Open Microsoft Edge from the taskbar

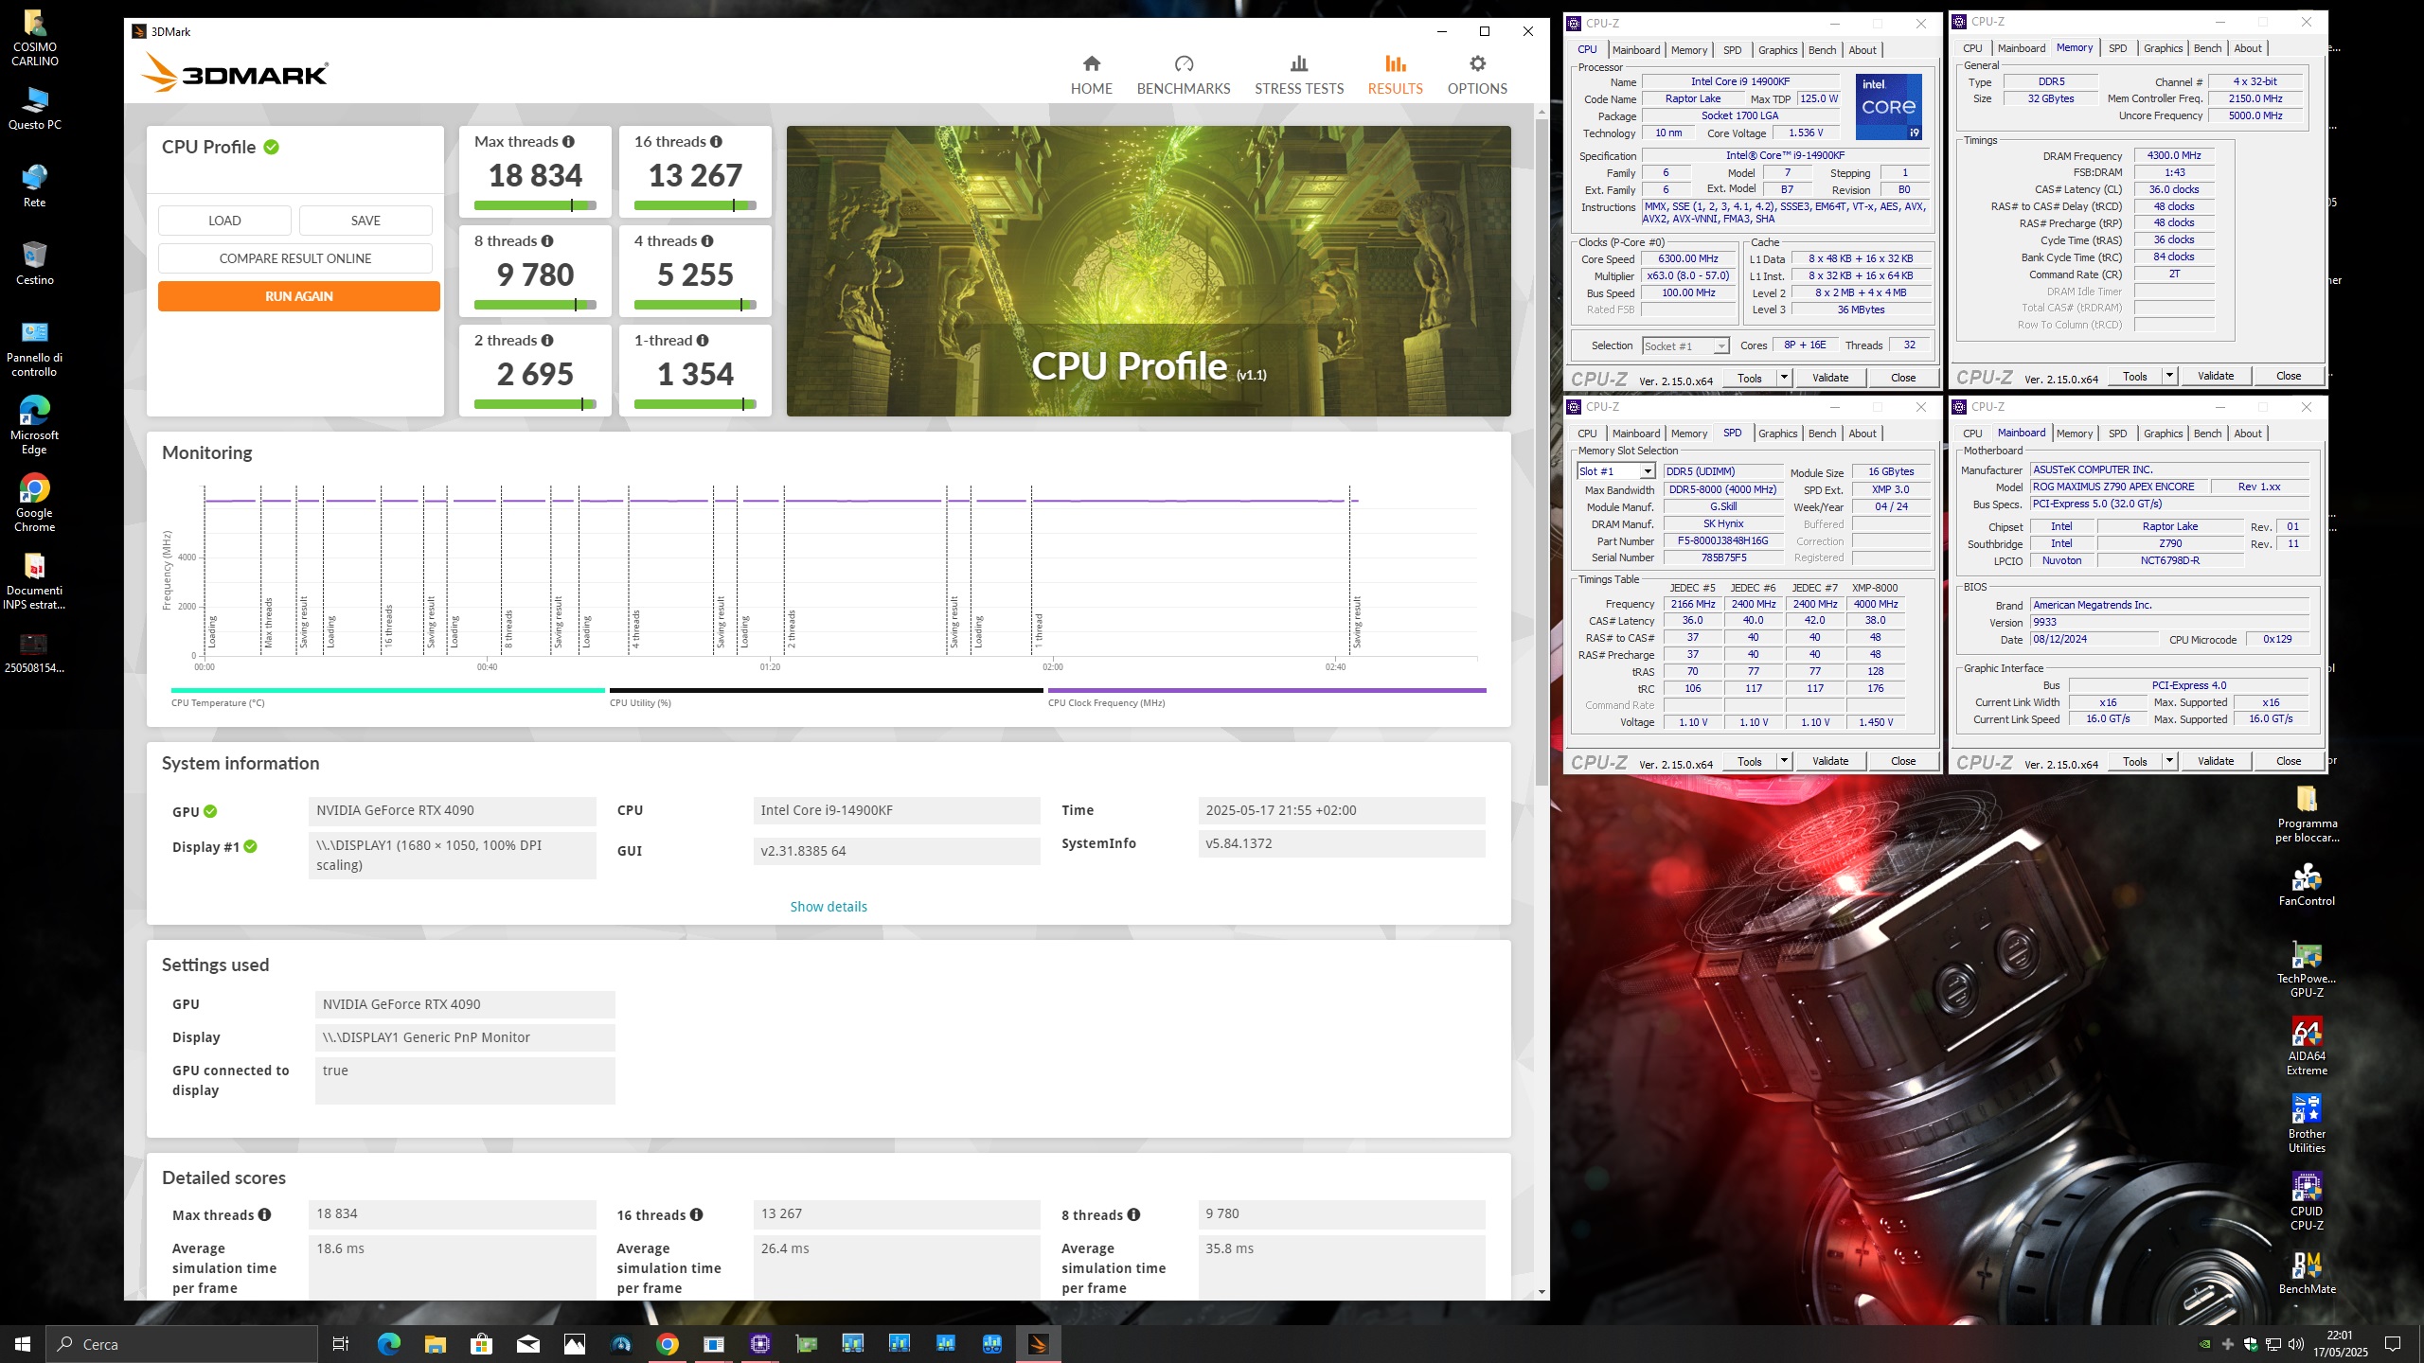point(388,1344)
